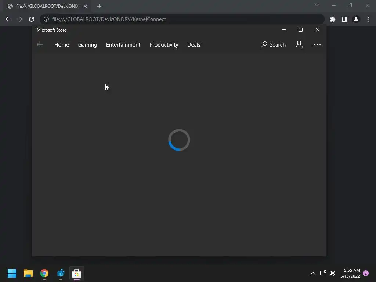Reload the page in Chrome
Viewport: 376px width, 282px height.
coord(32,19)
